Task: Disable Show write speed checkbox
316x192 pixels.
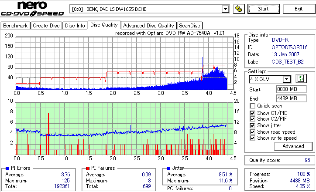Action: click(252, 138)
